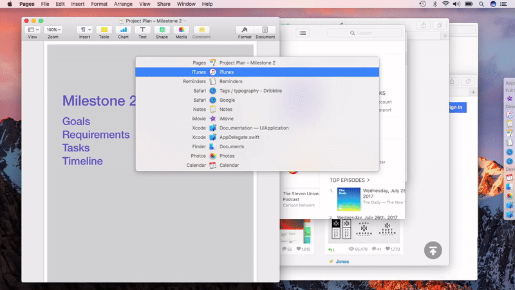Open Notification Center from the menu bar
Screen dimensions: 515x290
[503, 4]
